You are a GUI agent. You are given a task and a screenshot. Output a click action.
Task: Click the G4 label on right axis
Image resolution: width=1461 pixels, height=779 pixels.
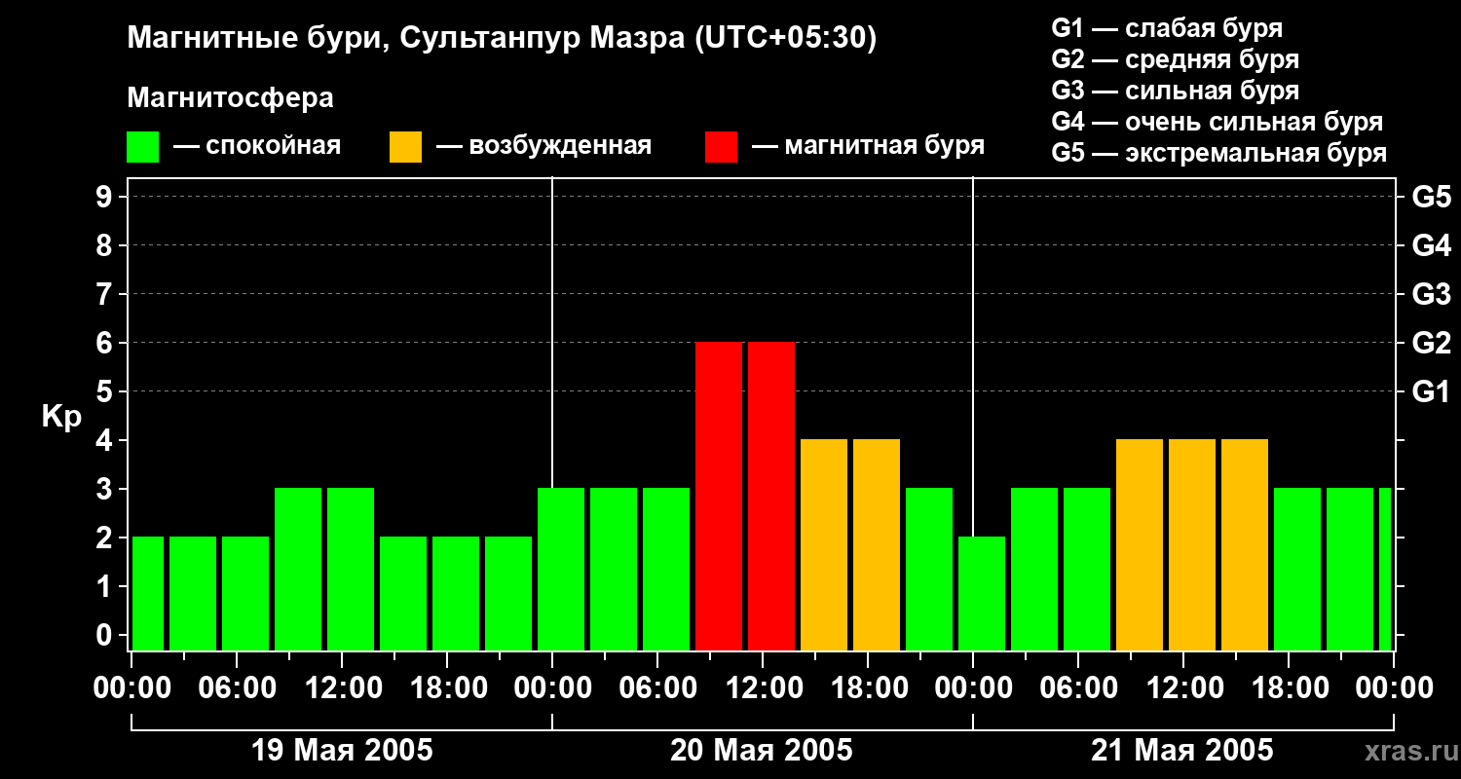click(1431, 246)
